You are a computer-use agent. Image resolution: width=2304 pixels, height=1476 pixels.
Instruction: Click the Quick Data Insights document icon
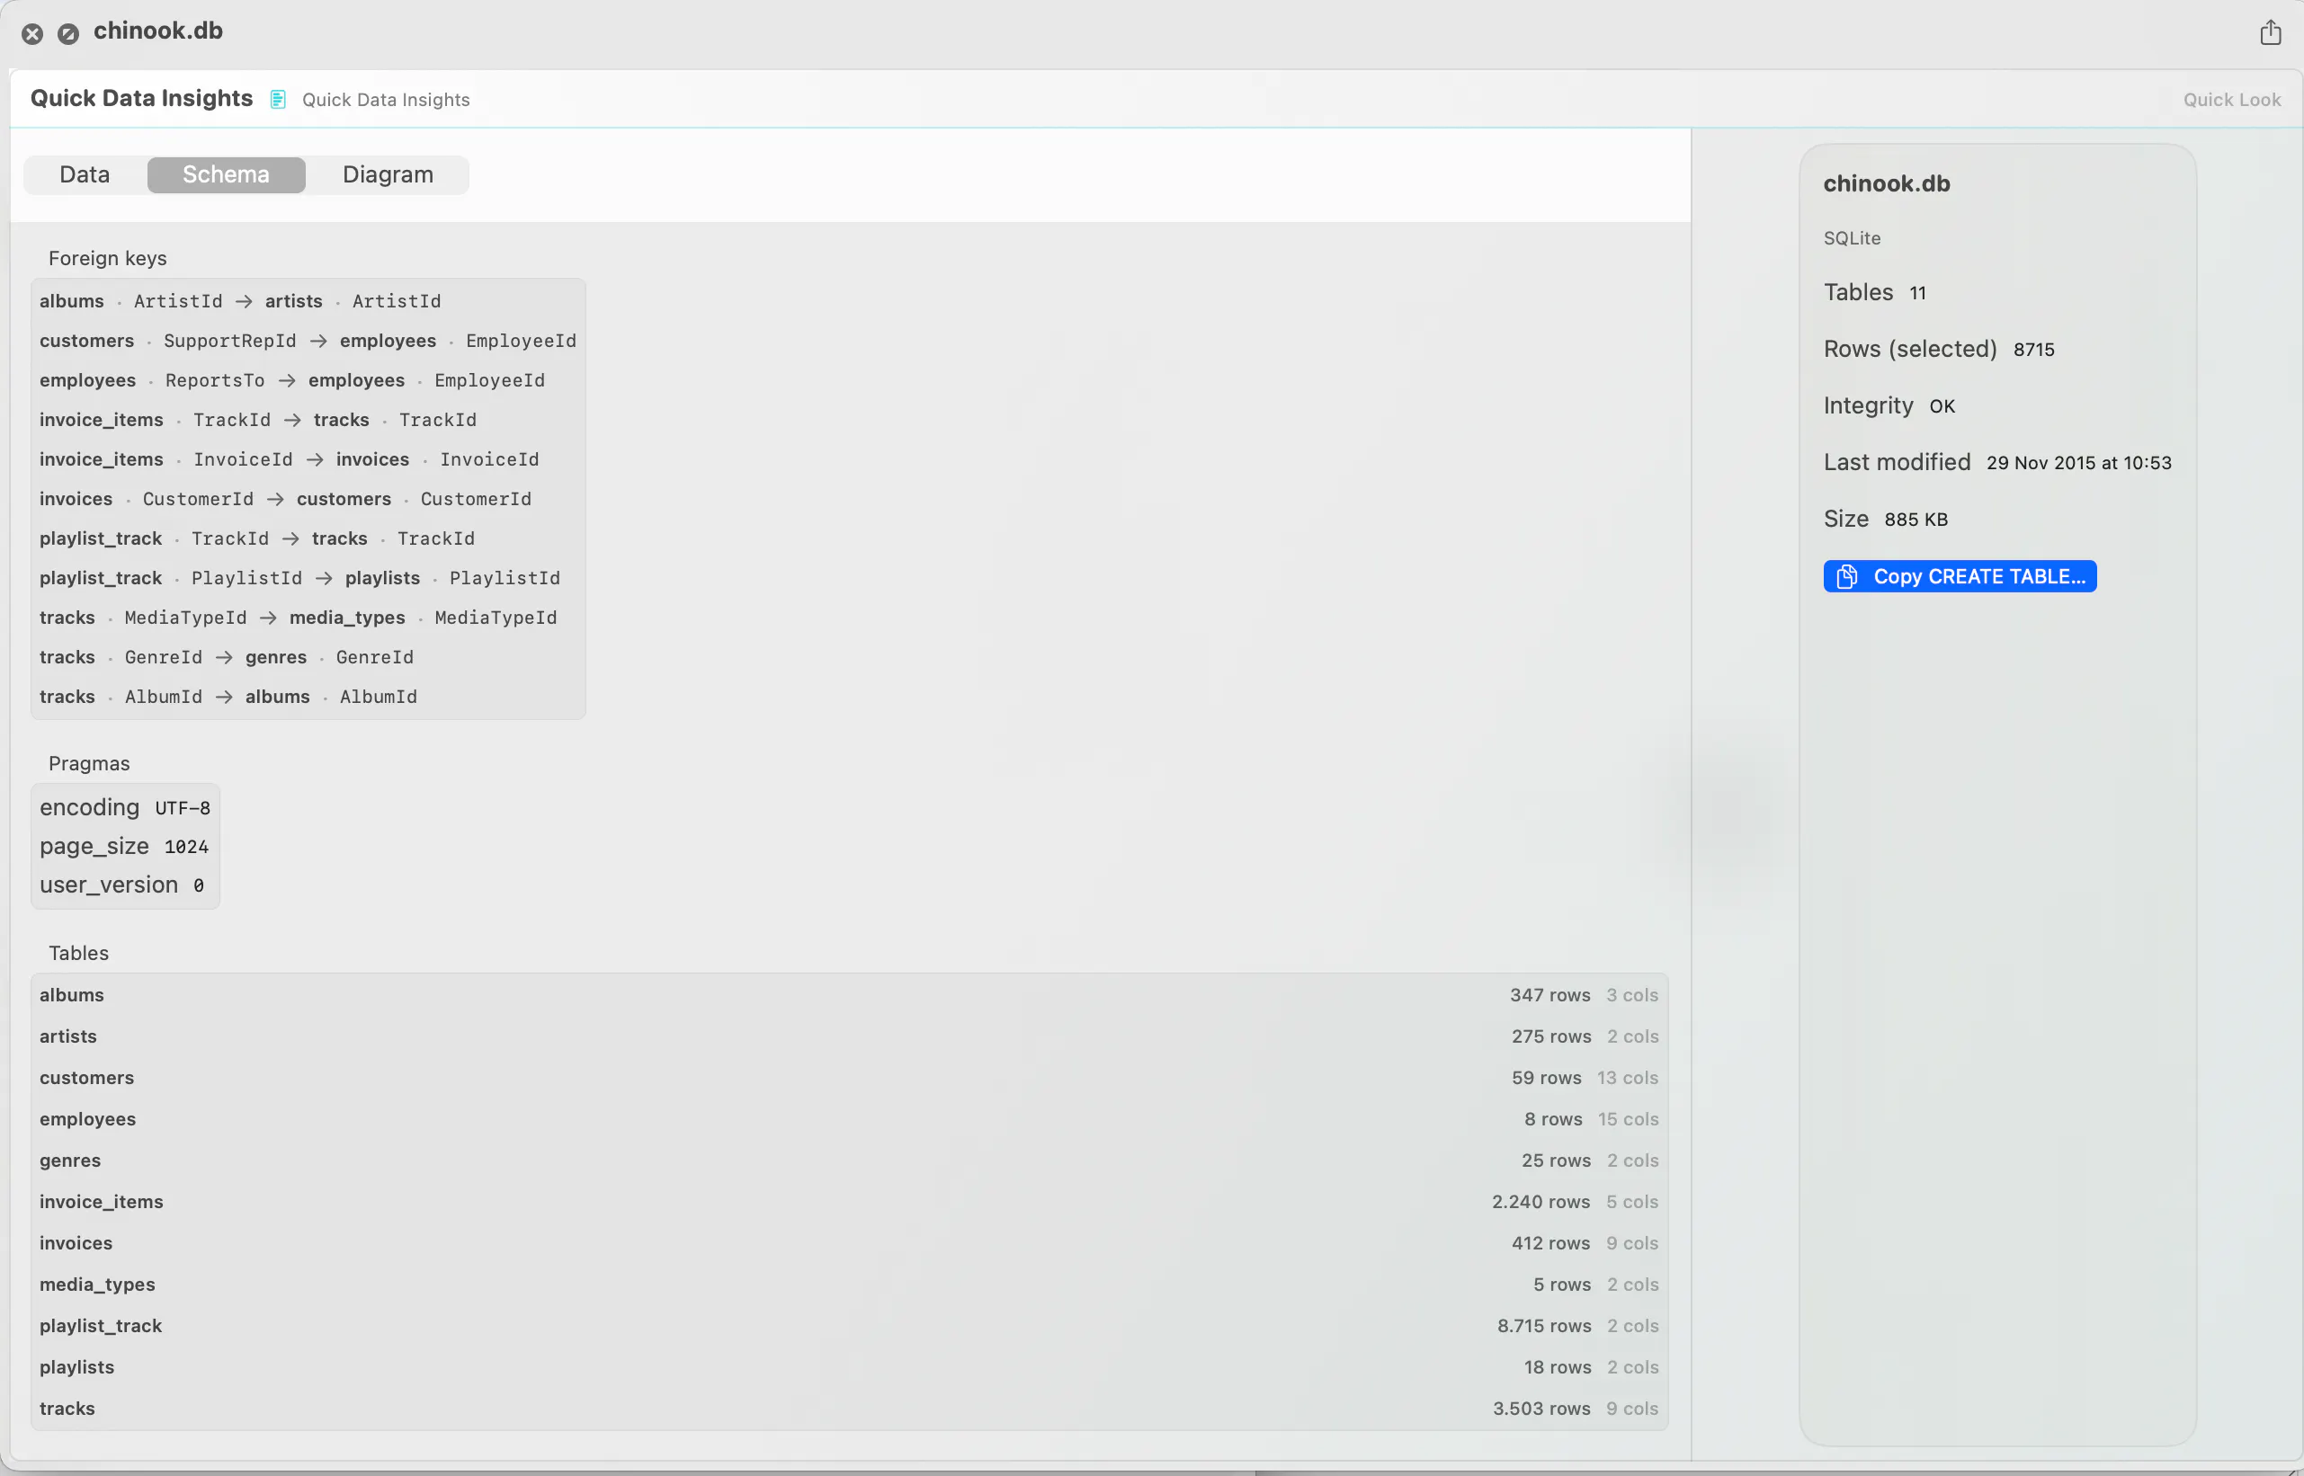tap(278, 100)
